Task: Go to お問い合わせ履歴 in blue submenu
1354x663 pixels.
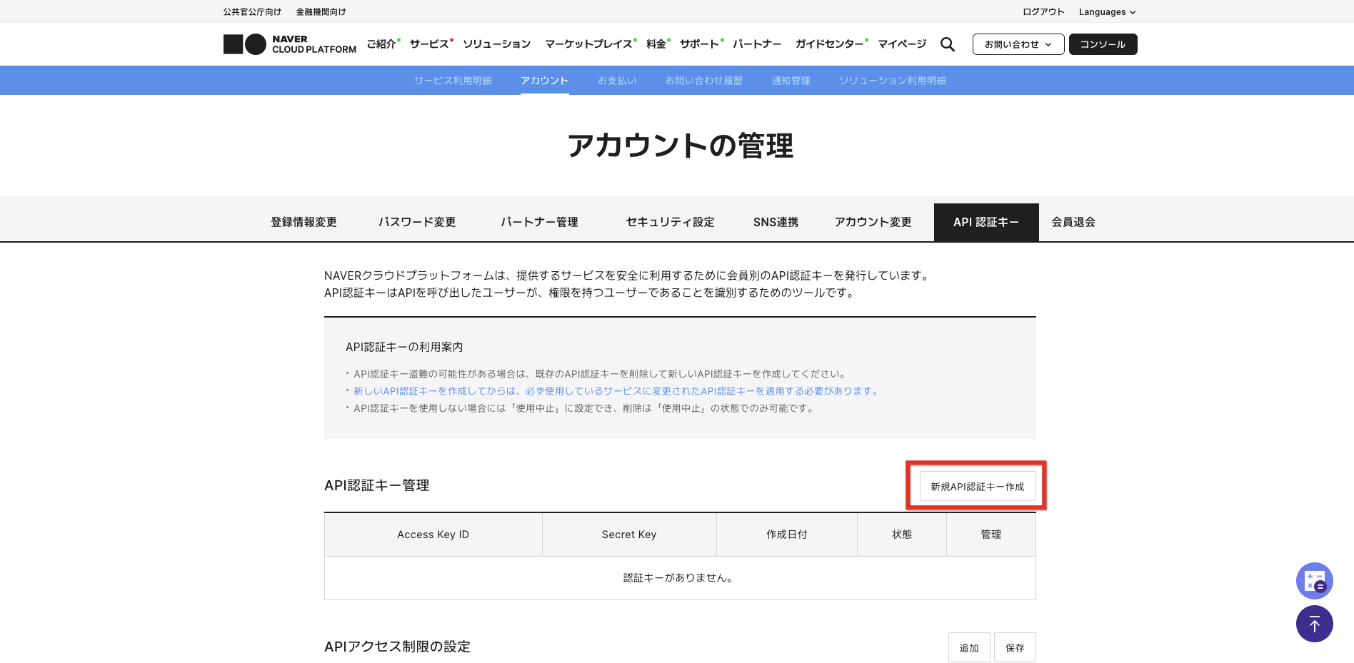Action: [704, 81]
